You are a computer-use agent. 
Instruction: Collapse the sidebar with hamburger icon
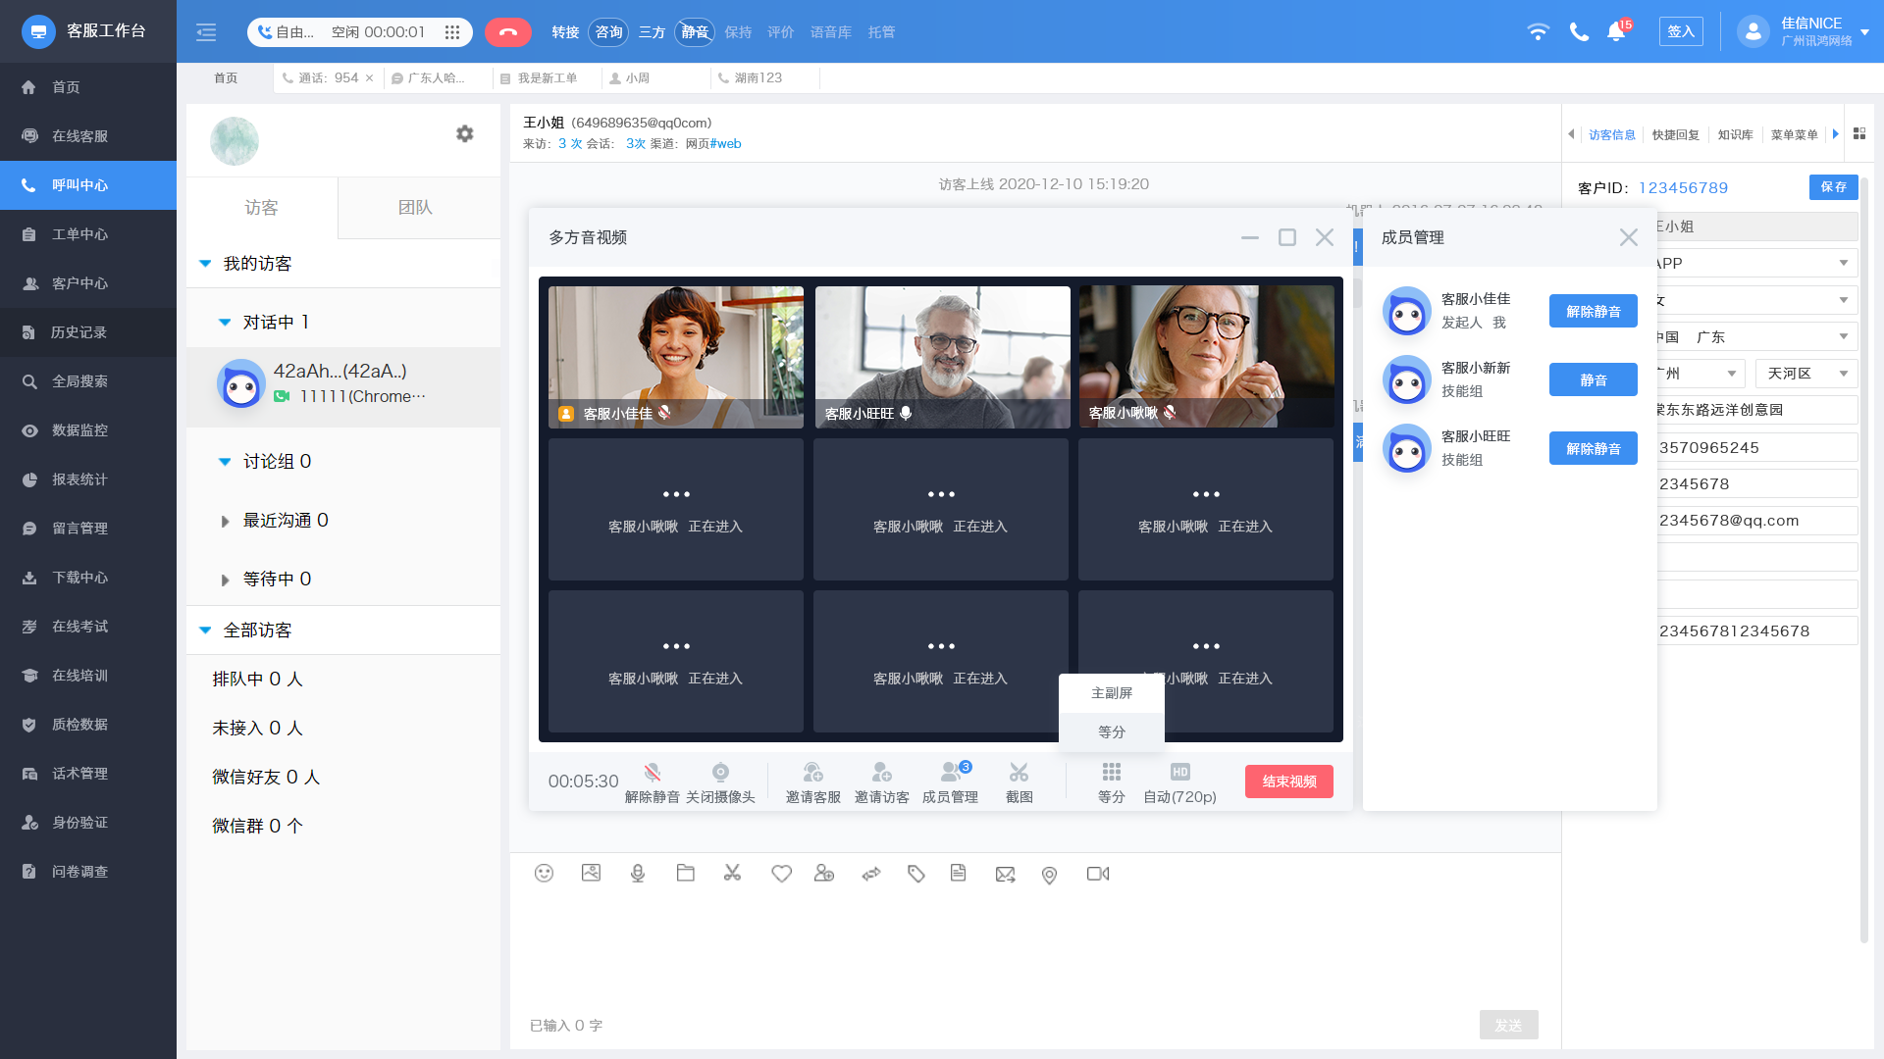coord(206,32)
